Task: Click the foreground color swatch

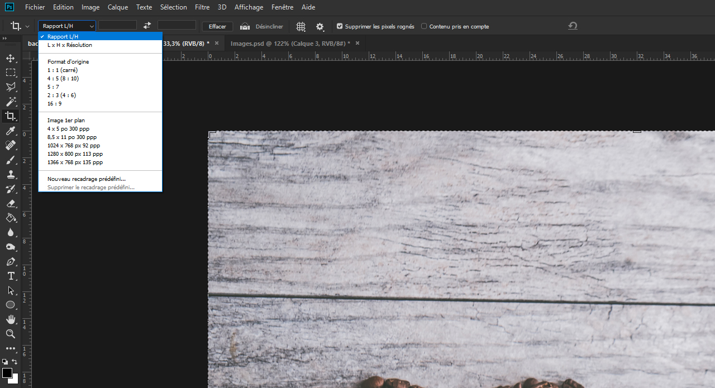Action: coord(7,373)
